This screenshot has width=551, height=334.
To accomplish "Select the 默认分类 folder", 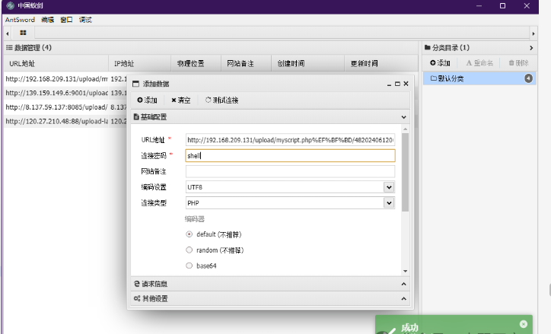I will pyautogui.click(x=479, y=78).
